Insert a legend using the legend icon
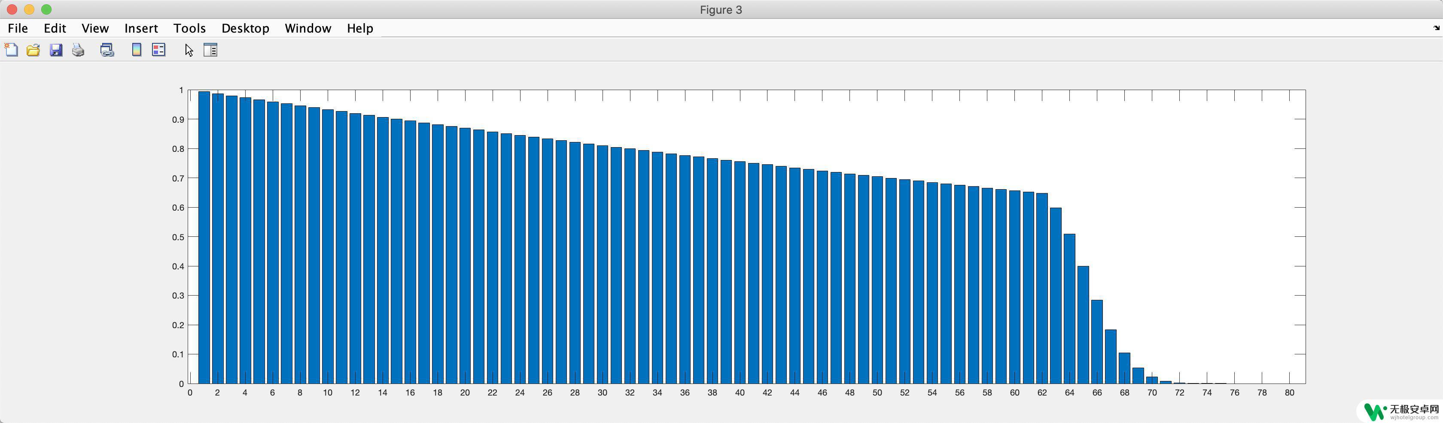This screenshot has height=423, width=1443. tap(159, 50)
